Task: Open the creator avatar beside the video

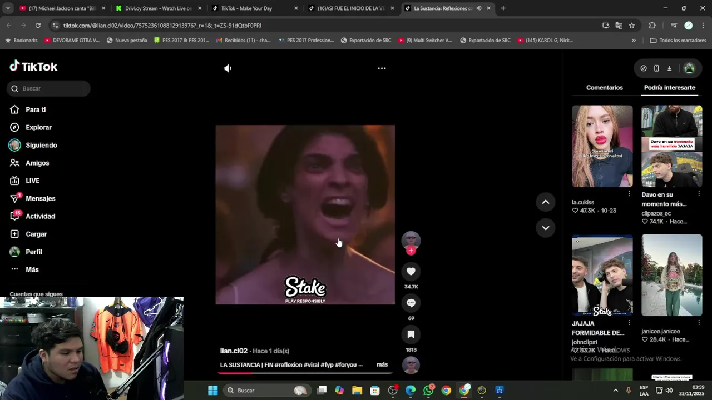Action: tap(411, 241)
